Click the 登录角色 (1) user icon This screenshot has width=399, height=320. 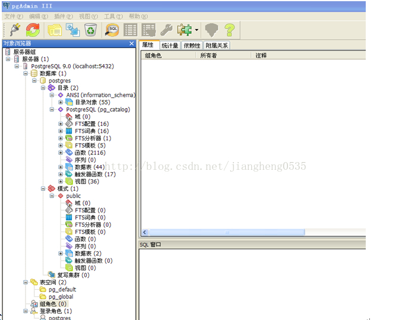34,311
